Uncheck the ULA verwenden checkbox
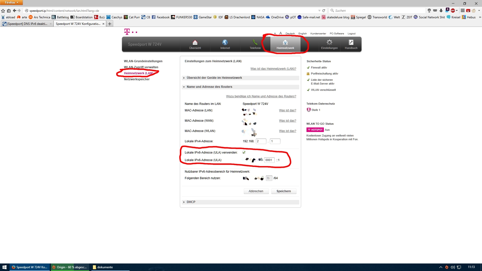The width and height of the screenshot is (482, 271). pyautogui.click(x=244, y=152)
